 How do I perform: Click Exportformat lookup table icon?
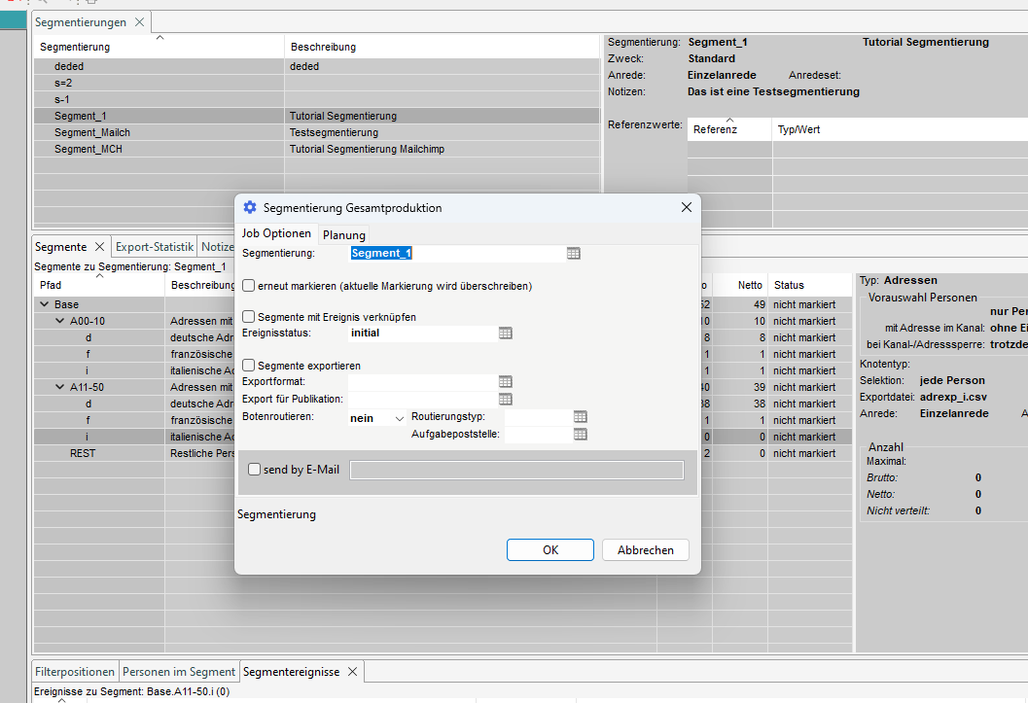point(505,382)
